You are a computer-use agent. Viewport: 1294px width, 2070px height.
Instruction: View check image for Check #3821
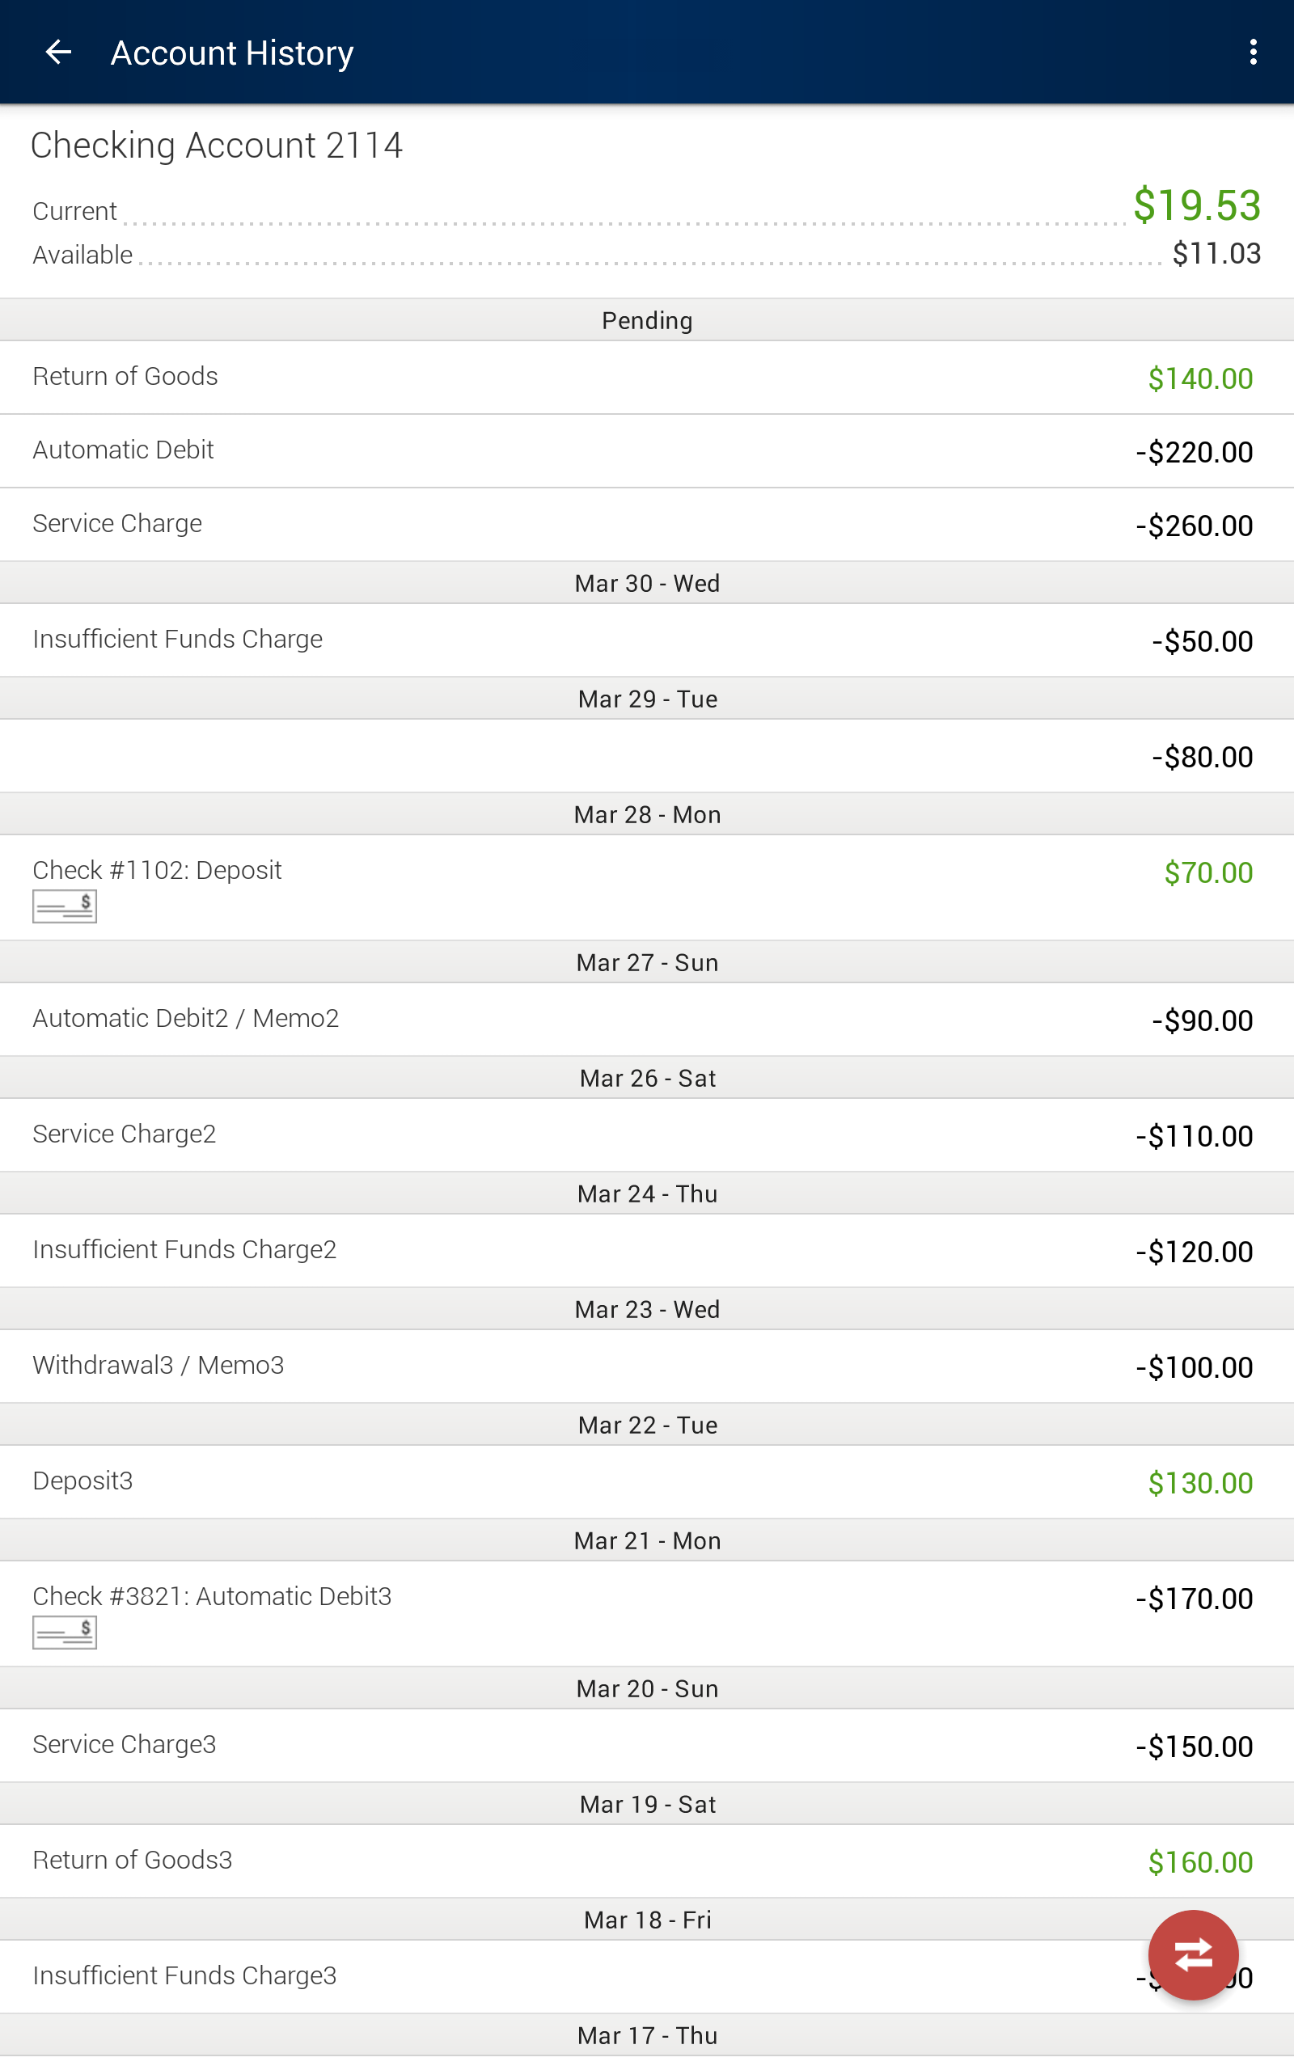[x=64, y=1632]
